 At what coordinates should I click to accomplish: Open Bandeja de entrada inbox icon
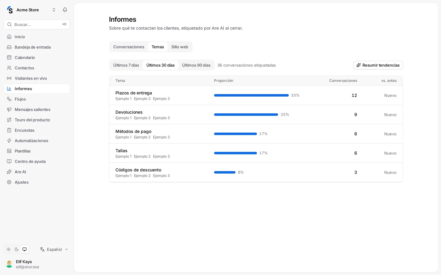click(x=9, y=47)
